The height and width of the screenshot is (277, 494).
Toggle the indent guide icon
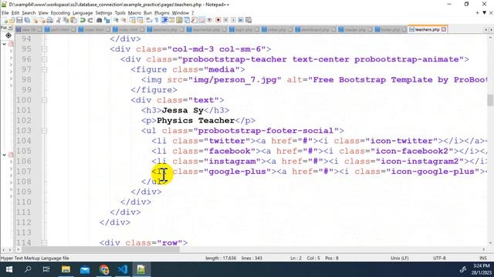click(x=164, y=20)
